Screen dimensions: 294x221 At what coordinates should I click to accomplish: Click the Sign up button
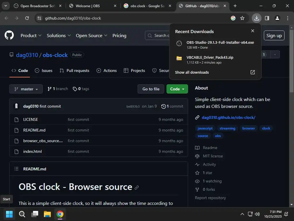[x=274, y=35]
